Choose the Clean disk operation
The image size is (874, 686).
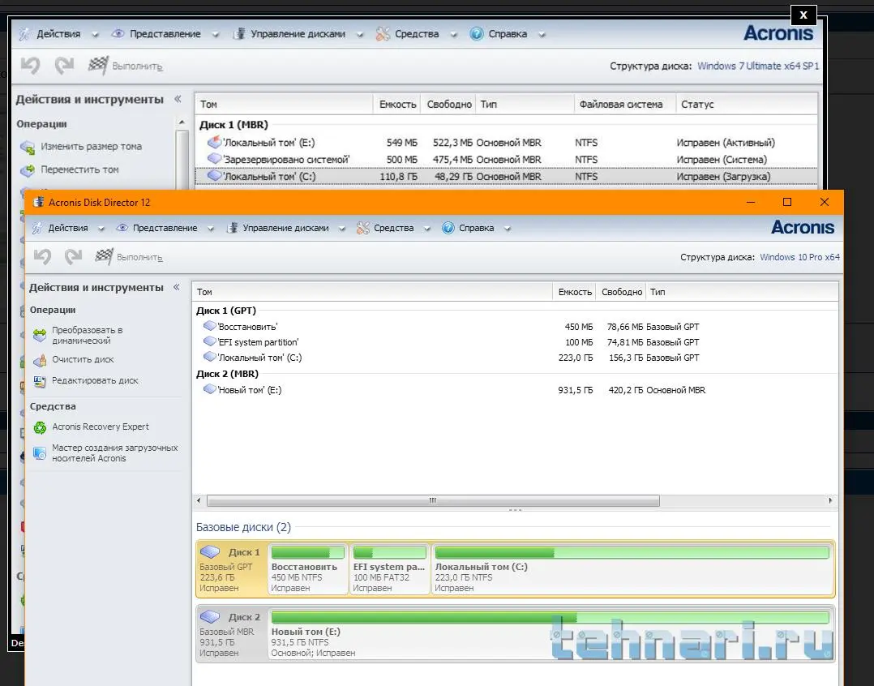(83, 359)
